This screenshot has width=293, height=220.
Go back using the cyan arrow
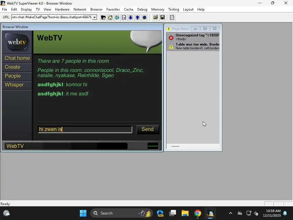(x=117, y=17)
